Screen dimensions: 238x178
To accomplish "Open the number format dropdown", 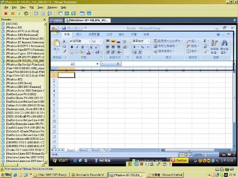I will pos(148,41).
